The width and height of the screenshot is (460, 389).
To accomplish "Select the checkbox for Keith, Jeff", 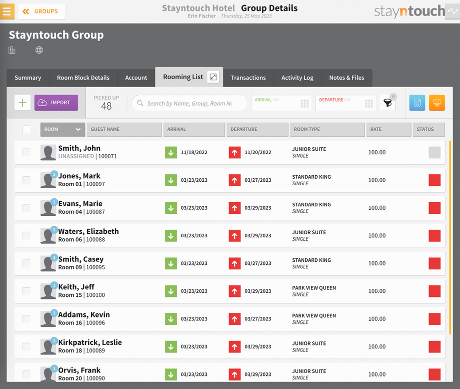I will point(26,291).
